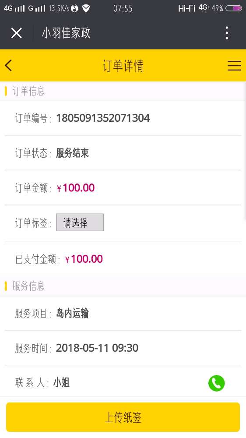Tap the 订单详情 page title

123,66
